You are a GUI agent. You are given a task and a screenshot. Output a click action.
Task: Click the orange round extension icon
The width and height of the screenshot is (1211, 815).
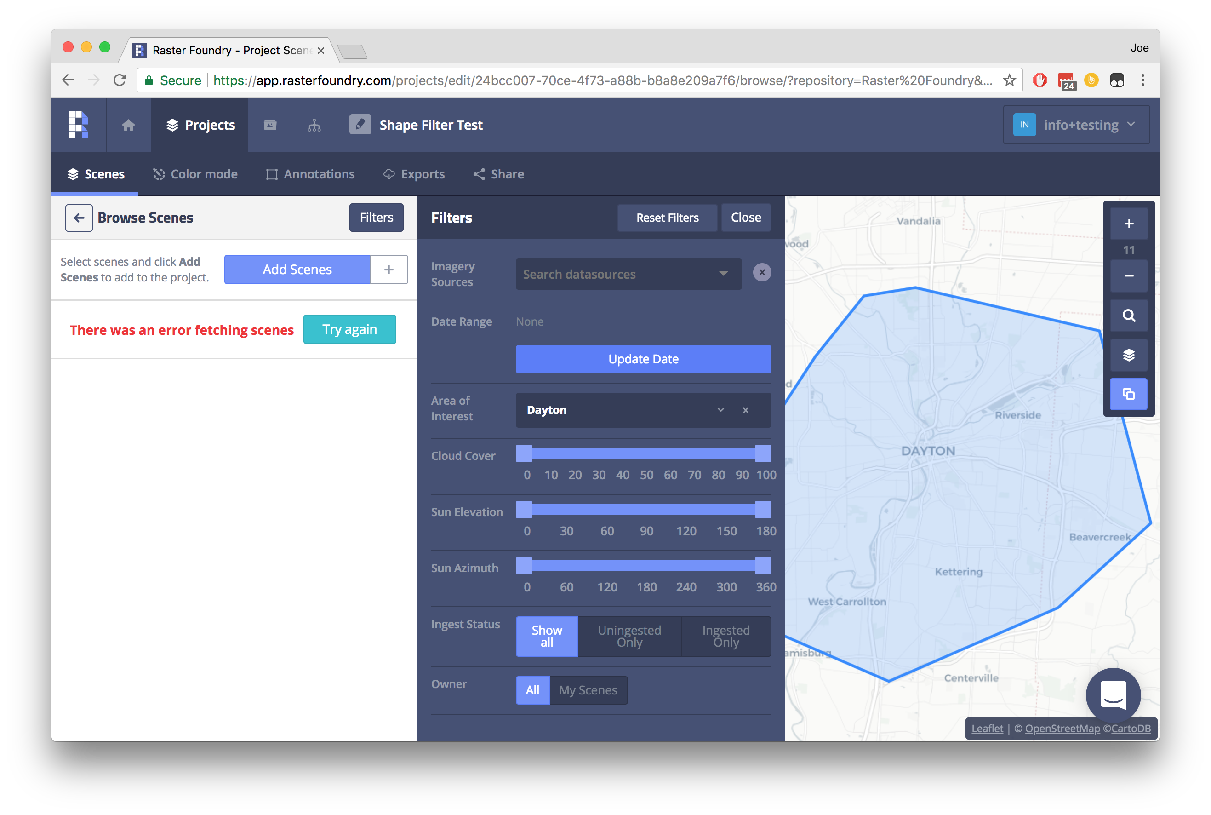coord(1091,80)
